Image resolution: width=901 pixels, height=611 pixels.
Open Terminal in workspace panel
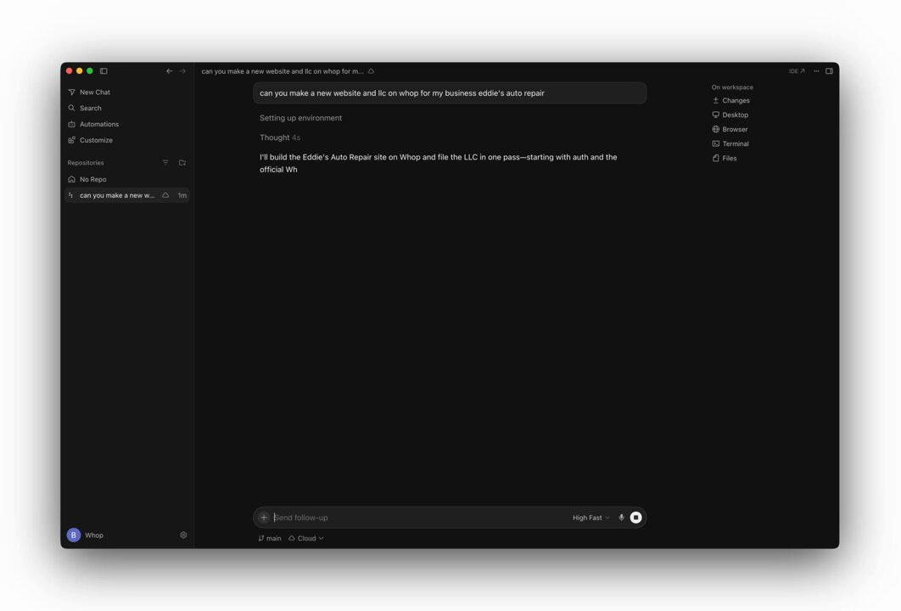730,143
